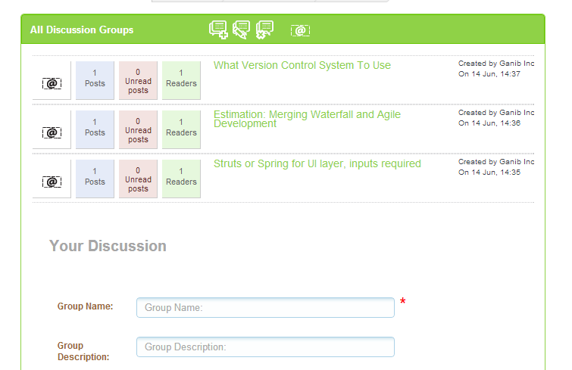Image resolution: width=572 pixels, height=370 pixels.
Task: Open 'Struts or Spring for UI layer' discussion
Action: 317,163
